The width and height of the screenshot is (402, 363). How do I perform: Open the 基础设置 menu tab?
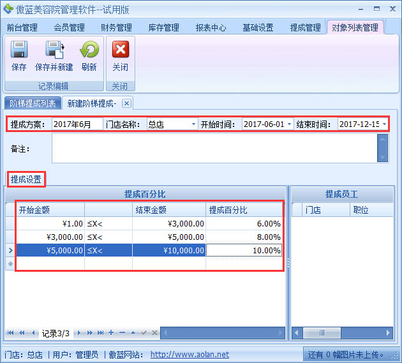pos(258,27)
